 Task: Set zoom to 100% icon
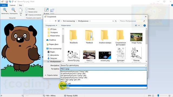21,10
